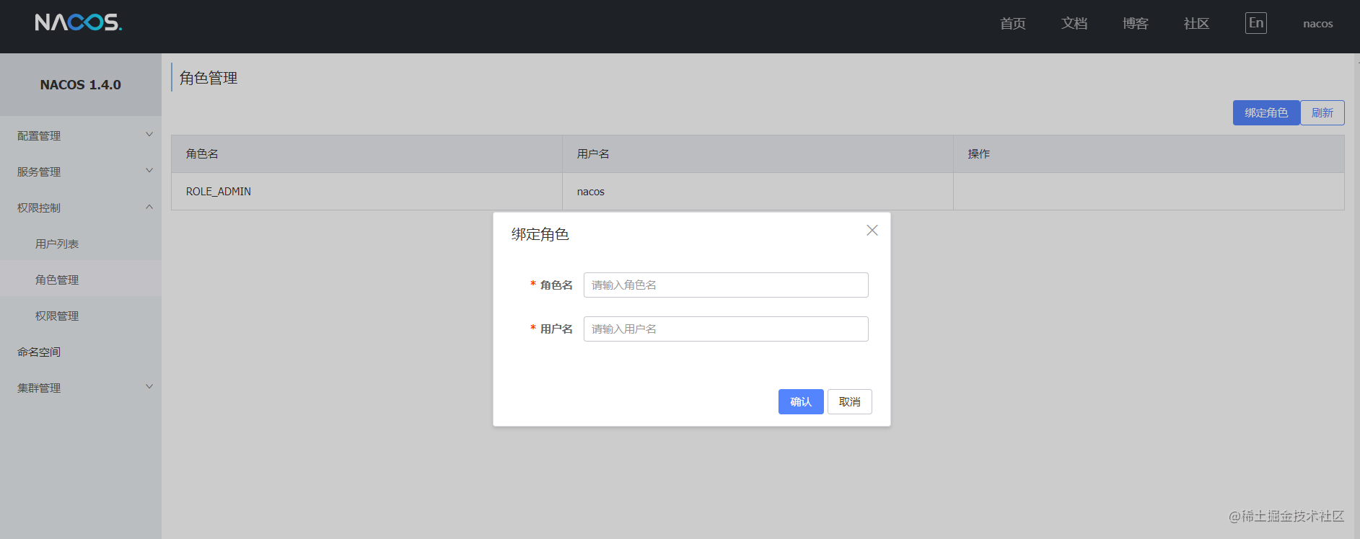The image size is (1360, 539).
Task: Click the nacos username table cell
Action: [758, 192]
